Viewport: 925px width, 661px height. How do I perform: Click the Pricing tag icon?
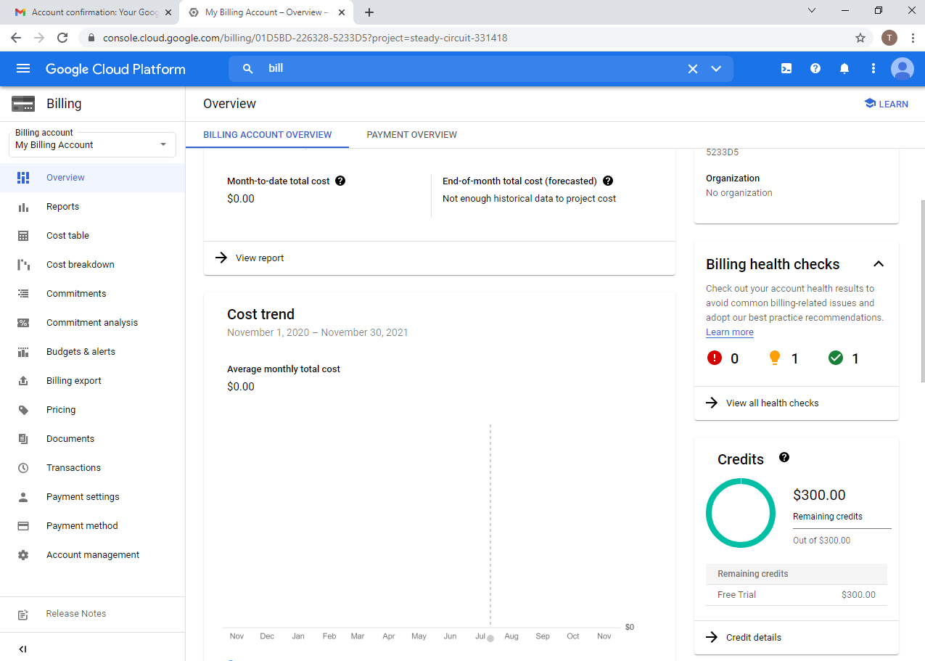tap(23, 410)
